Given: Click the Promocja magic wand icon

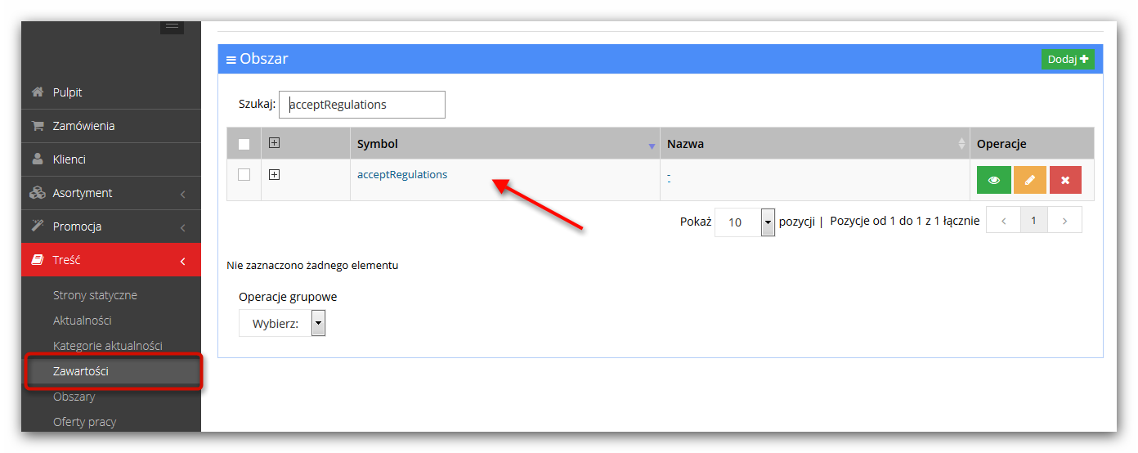Looking at the screenshot, I should click(38, 226).
